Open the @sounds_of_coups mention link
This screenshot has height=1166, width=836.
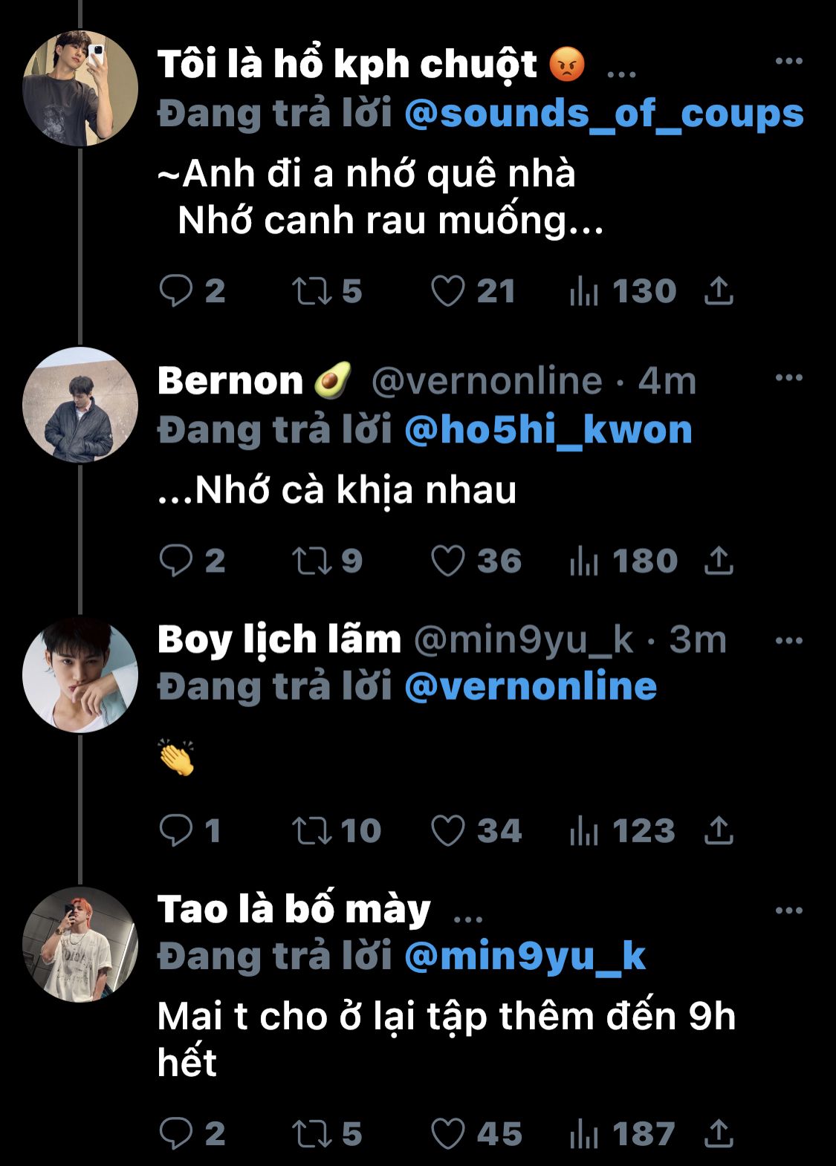coord(604,114)
